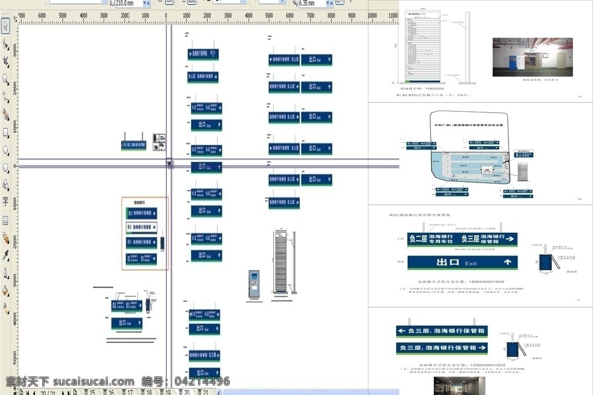Select the Interactive Blend tool
593x395 pixels.
tap(5, 238)
